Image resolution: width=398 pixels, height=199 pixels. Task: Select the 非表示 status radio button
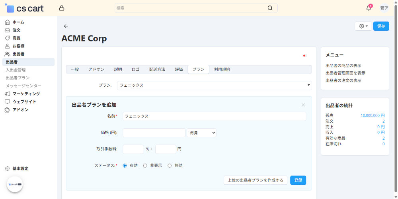[145, 166]
